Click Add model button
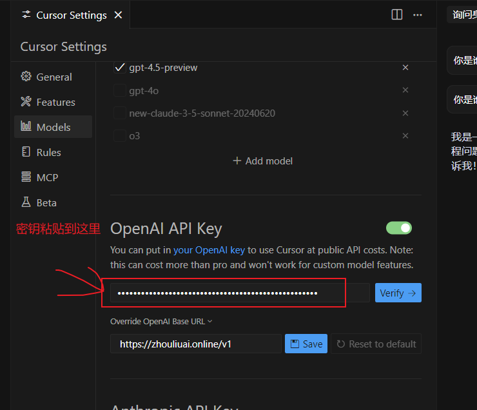The image size is (477, 410). coord(262,161)
